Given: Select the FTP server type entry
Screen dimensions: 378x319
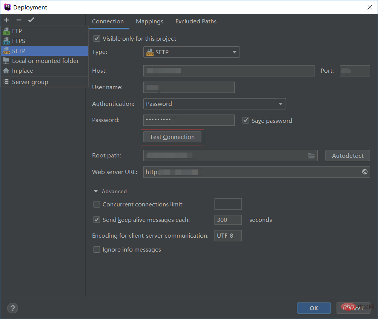Looking at the screenshot, I should click(45, 31).
